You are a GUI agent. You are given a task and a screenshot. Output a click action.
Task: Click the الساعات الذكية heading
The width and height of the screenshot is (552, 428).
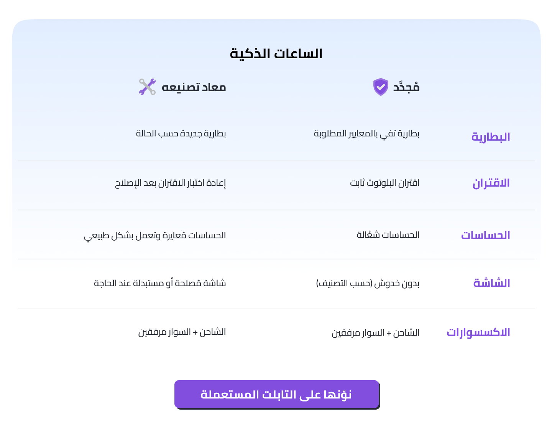tap(276, 54)
